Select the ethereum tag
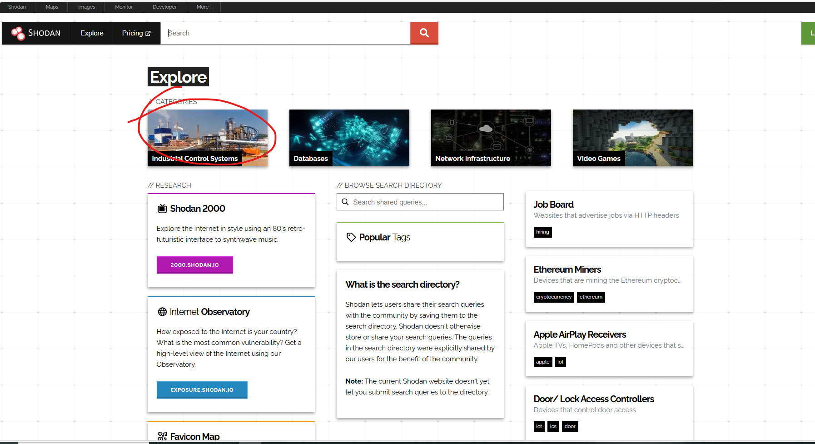The image size is (815, 444). pyautogui.click(x=591, y=297)
